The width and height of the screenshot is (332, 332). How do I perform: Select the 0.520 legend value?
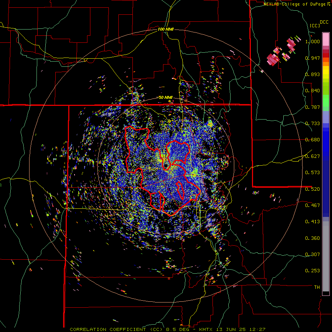tap(312, 189)
